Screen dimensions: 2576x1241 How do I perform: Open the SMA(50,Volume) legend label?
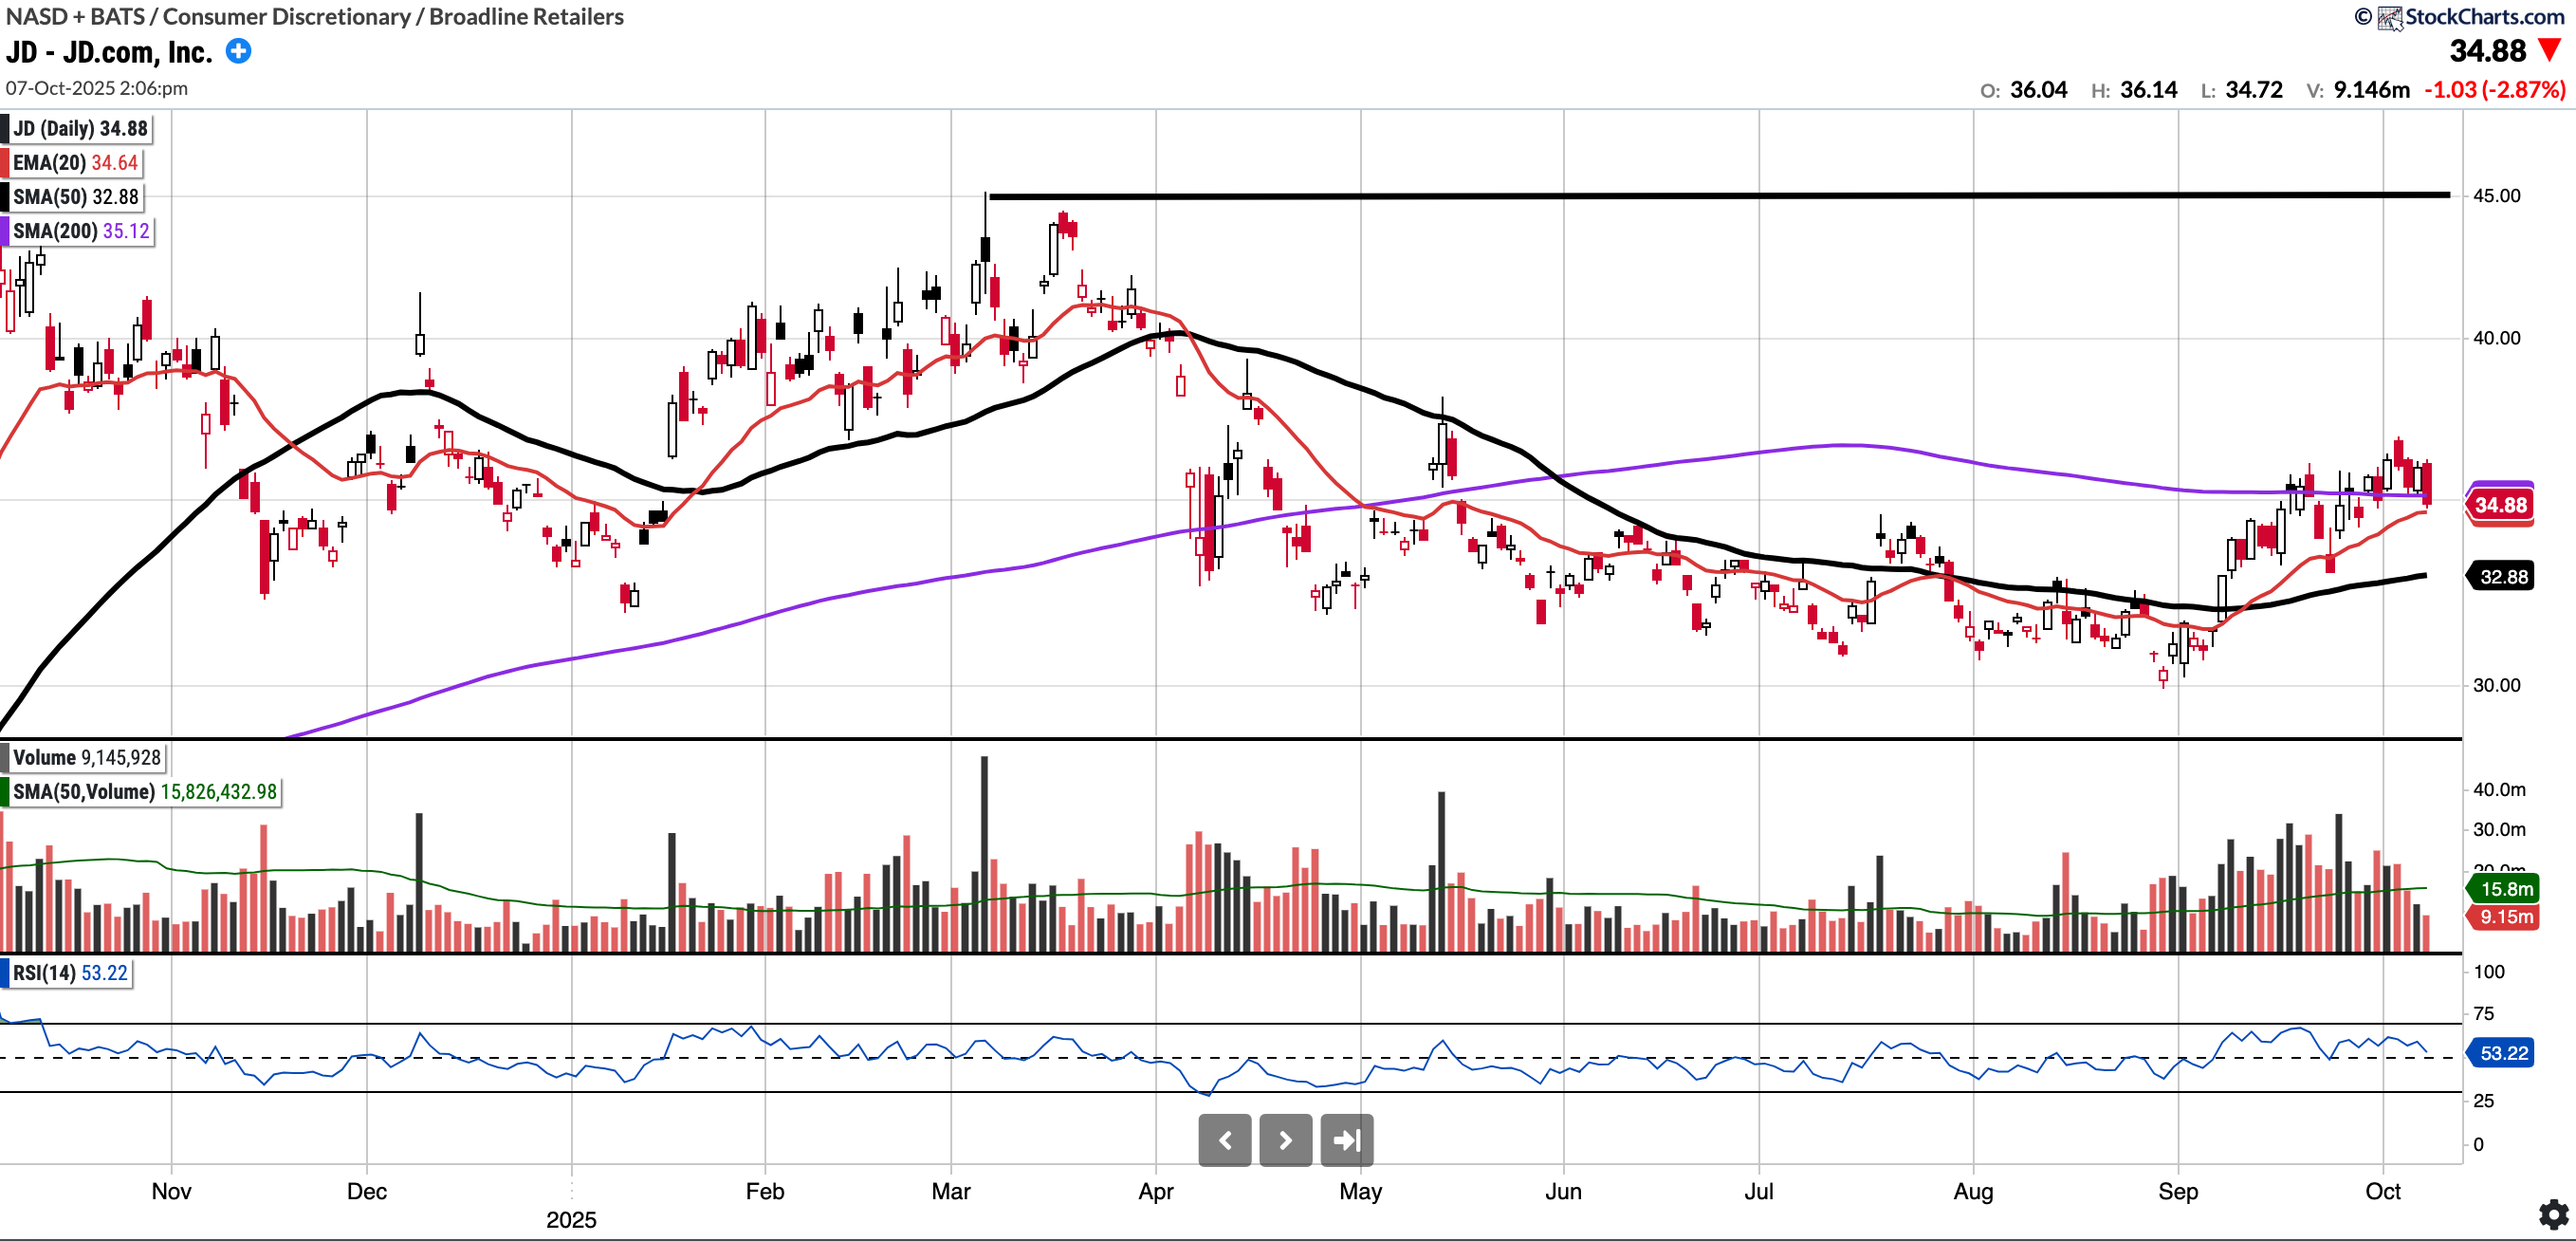tap(144, 792)
